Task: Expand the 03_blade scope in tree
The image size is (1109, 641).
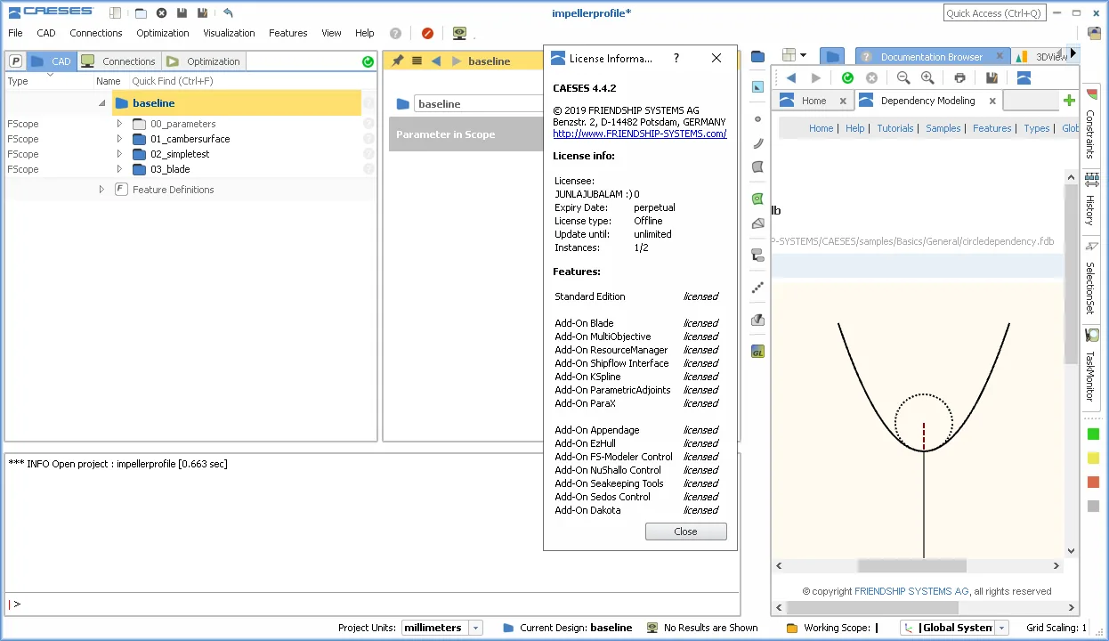Action: 119,169
